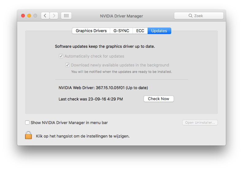Minimize window with the yellow button
The height and width of the screenshot is (170, 243).
(x=29, y=16)
